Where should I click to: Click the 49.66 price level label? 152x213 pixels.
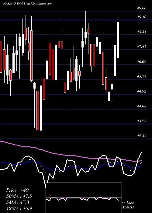point(142,8)
